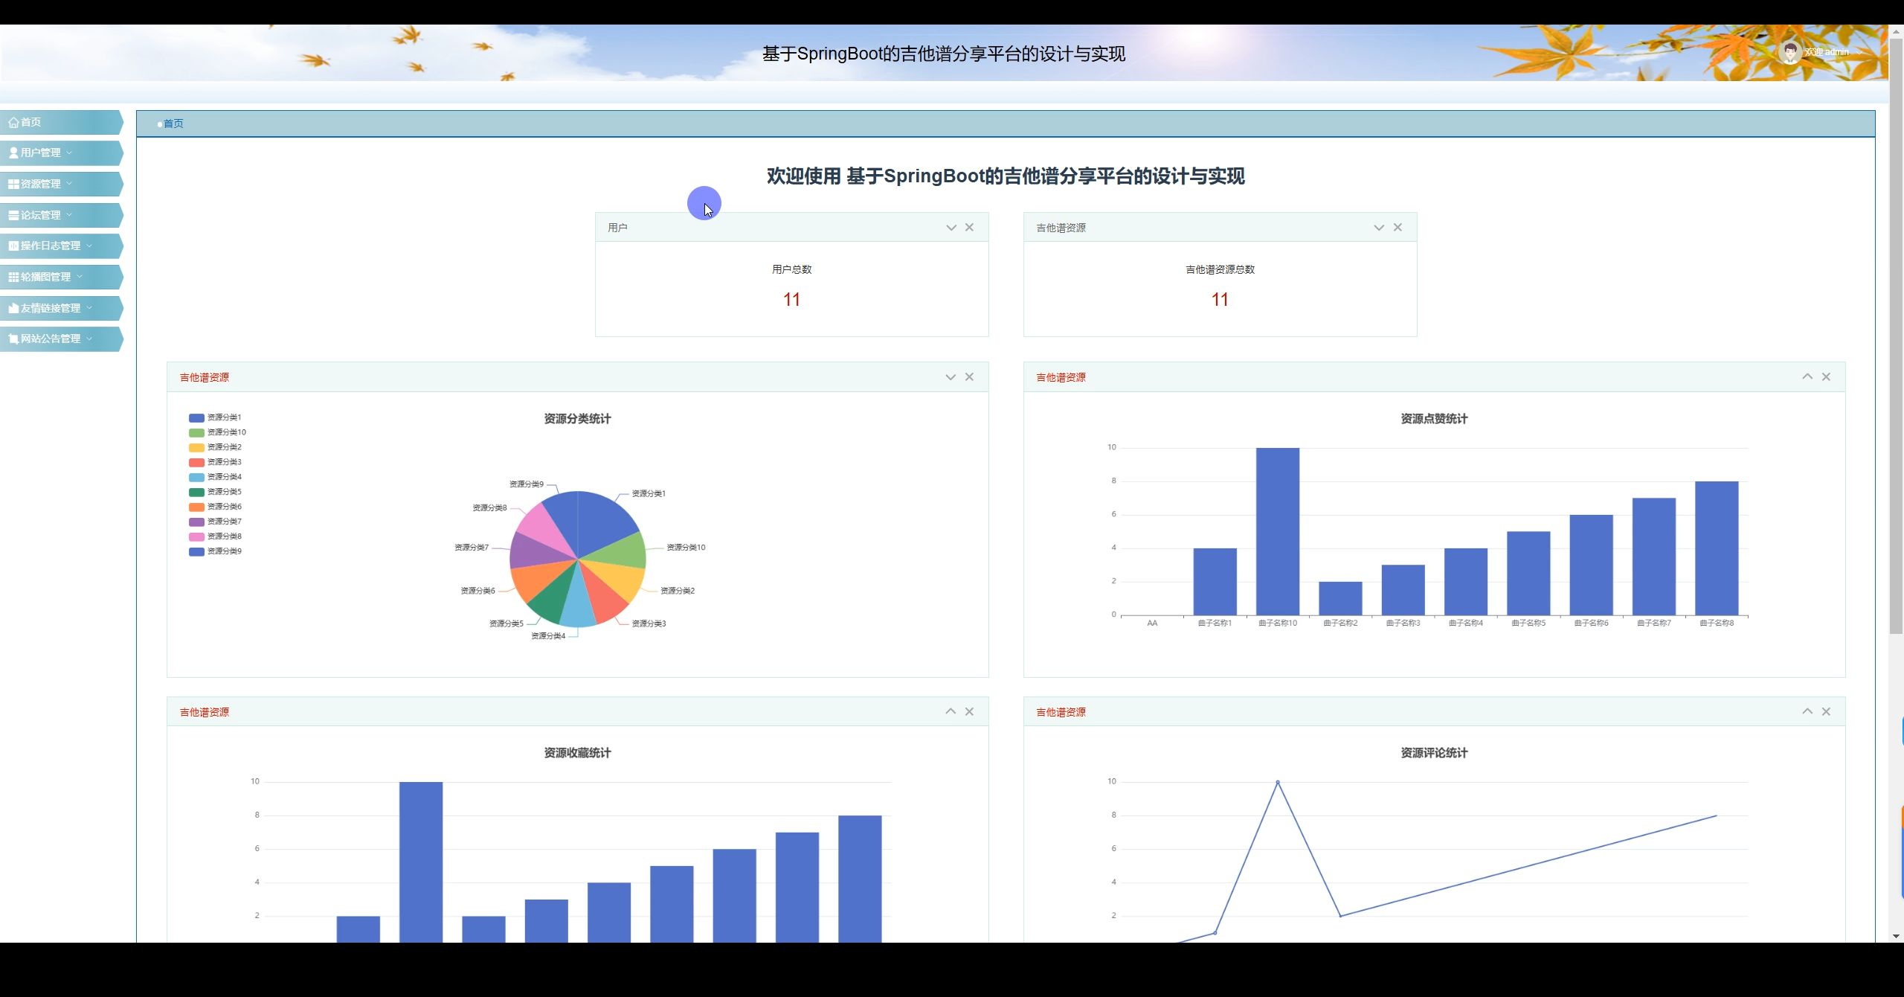1904x997 pixels.
Task: Collapse the 资源点赞统计 panel chevron
Action: (x=1807, y=377)
